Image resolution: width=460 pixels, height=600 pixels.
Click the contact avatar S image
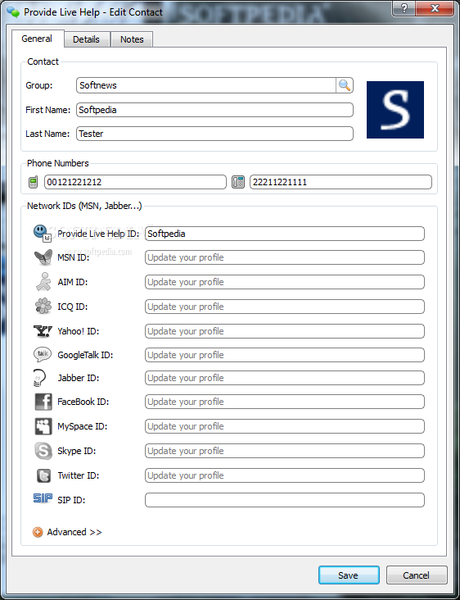(x=395, y=110)
